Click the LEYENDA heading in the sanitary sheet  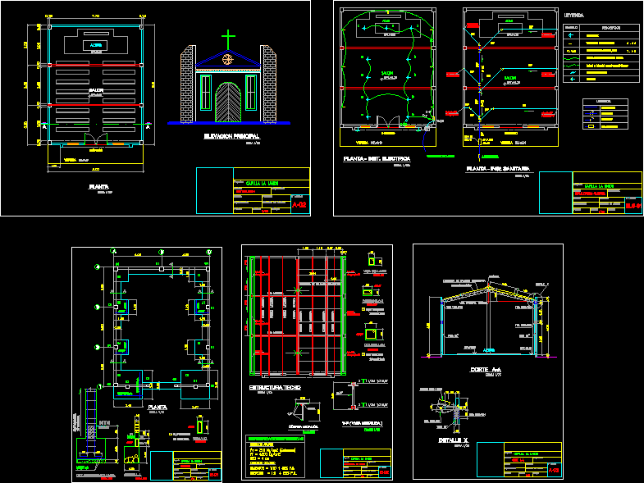coord(573,14)
